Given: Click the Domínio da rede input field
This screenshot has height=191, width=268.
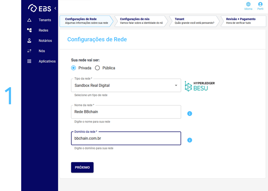Looking at the screenshot, I should (126, 138).
